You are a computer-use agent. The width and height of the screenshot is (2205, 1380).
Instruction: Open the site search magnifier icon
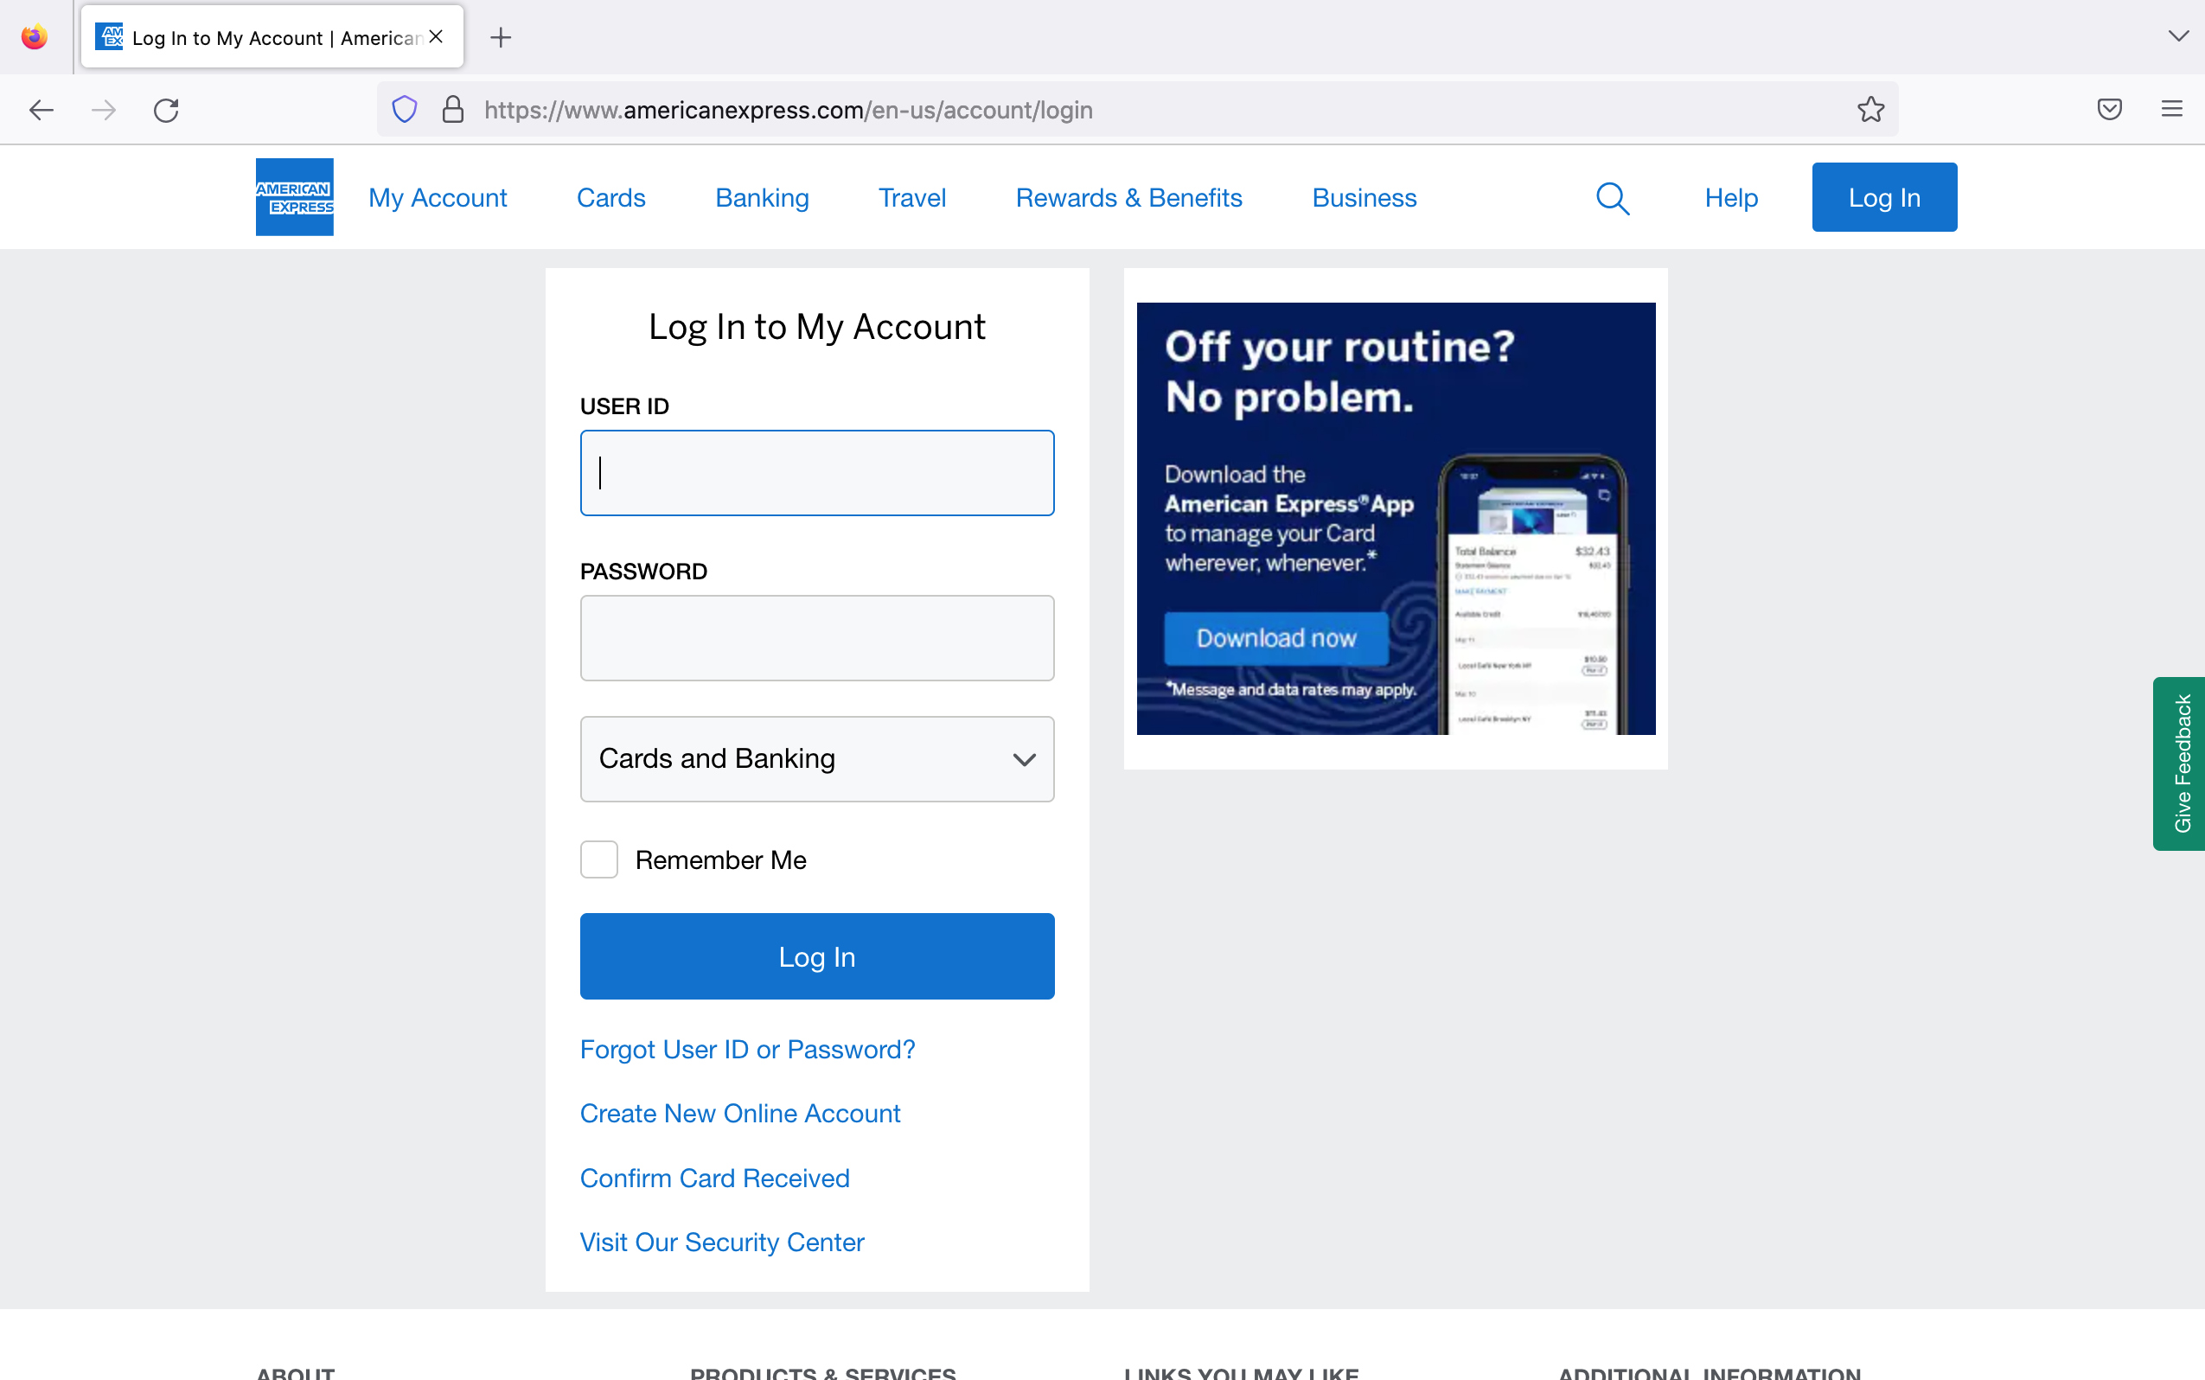click(1612, 198)
